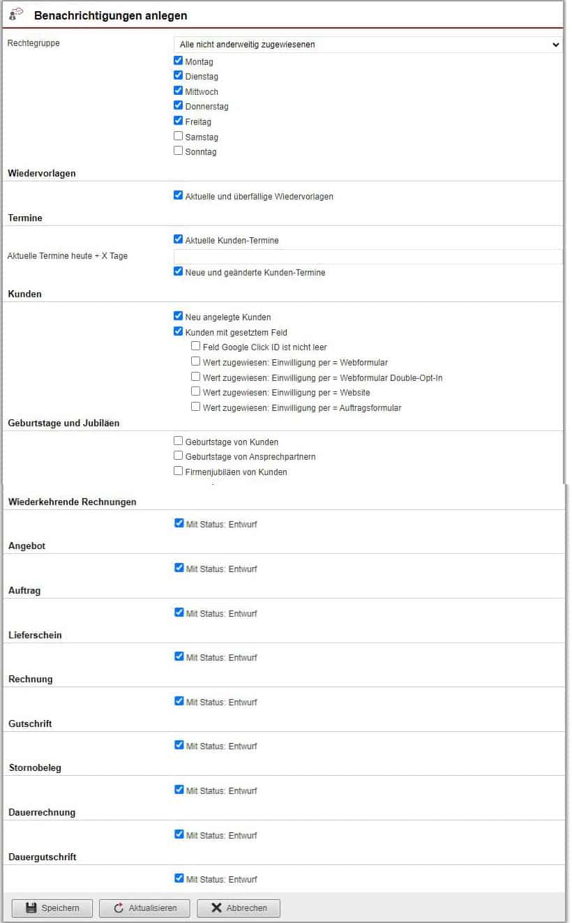Uncheck Neue und geänderte Kunden-Termine
572x923 pixels.
point(179,272)
